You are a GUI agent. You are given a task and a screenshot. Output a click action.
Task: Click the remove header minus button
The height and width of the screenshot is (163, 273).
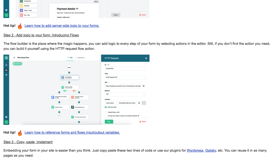tap(144, 103)
